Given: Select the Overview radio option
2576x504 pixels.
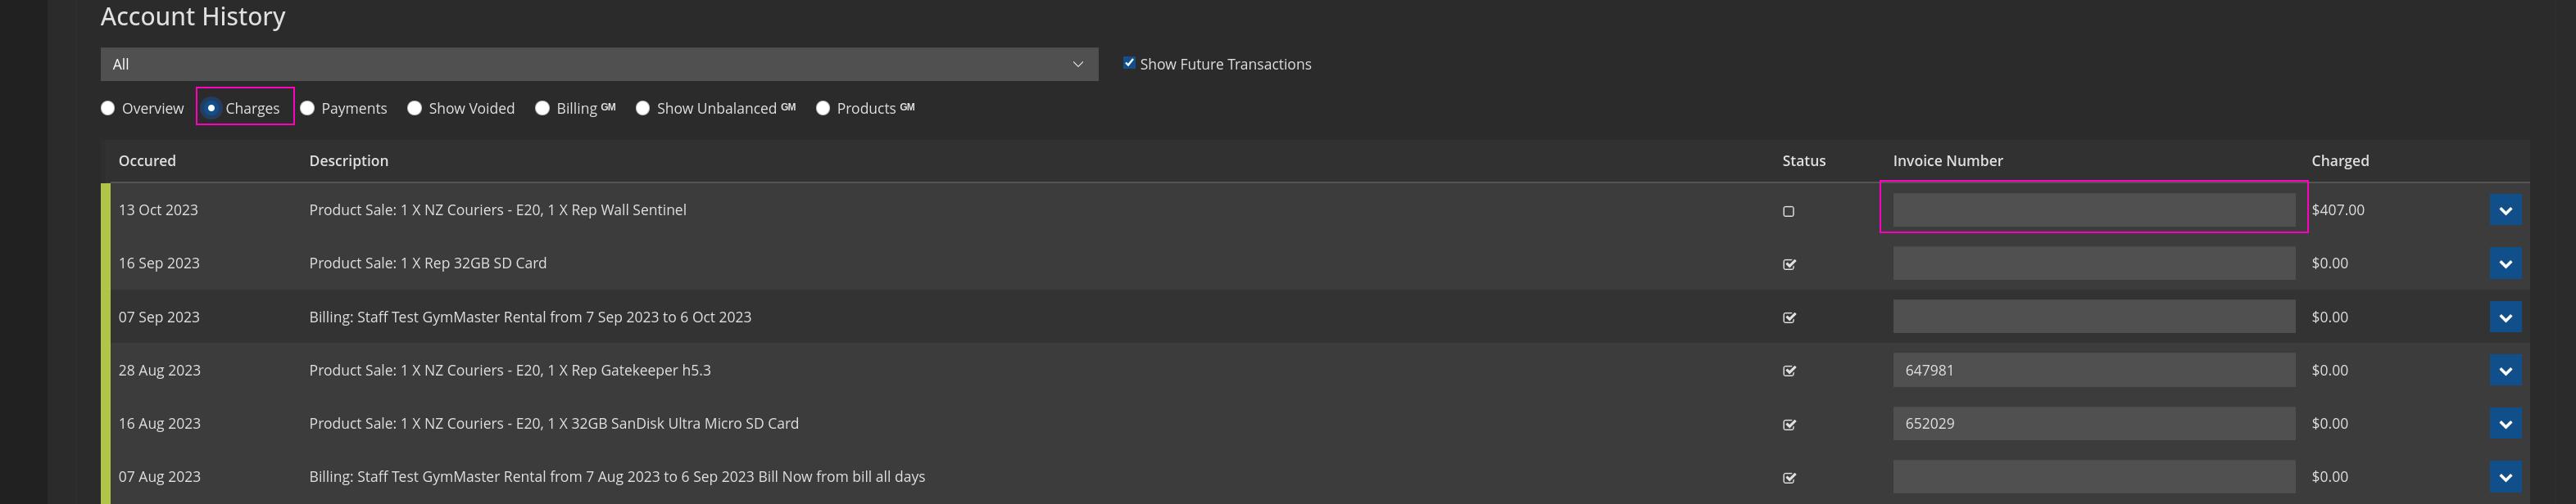Looking at the screenshot, I should click(x=108, y=109).
